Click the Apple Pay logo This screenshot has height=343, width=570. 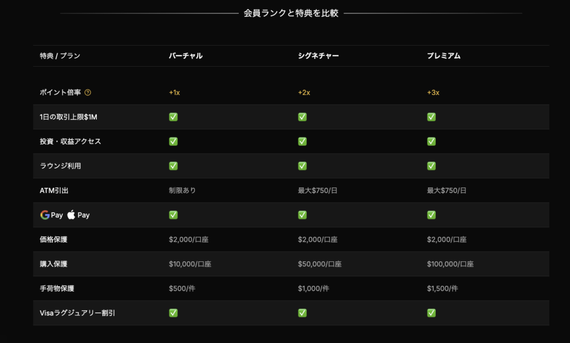pos(78,215)
